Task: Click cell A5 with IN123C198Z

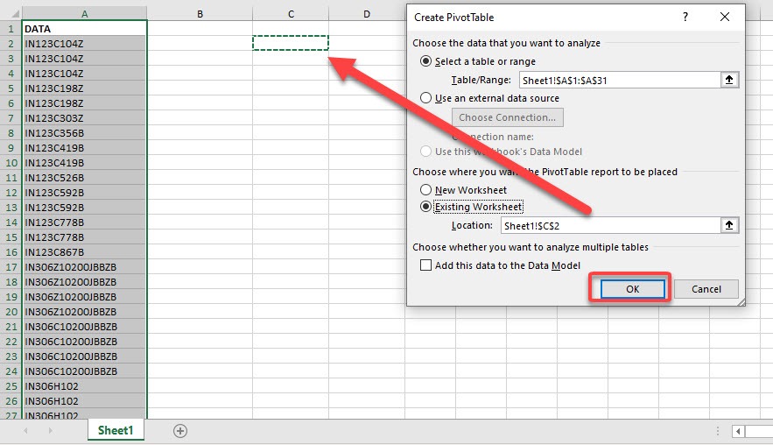Action: [85, 88]
